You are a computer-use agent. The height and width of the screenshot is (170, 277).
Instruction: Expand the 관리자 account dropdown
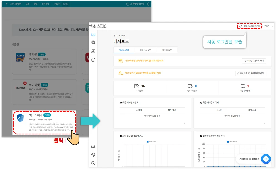pos(269,26)
